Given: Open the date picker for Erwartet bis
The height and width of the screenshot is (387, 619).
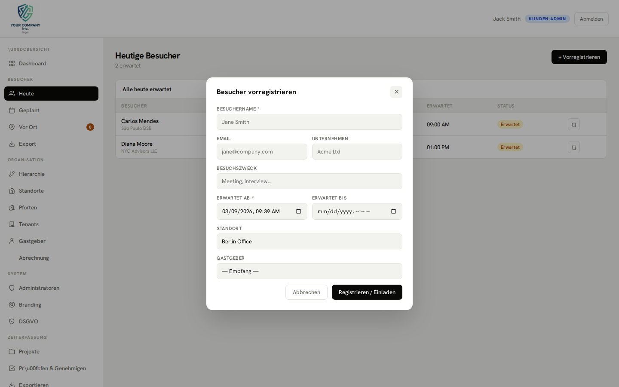Looking at the screenshot, I should coord(393,211).
